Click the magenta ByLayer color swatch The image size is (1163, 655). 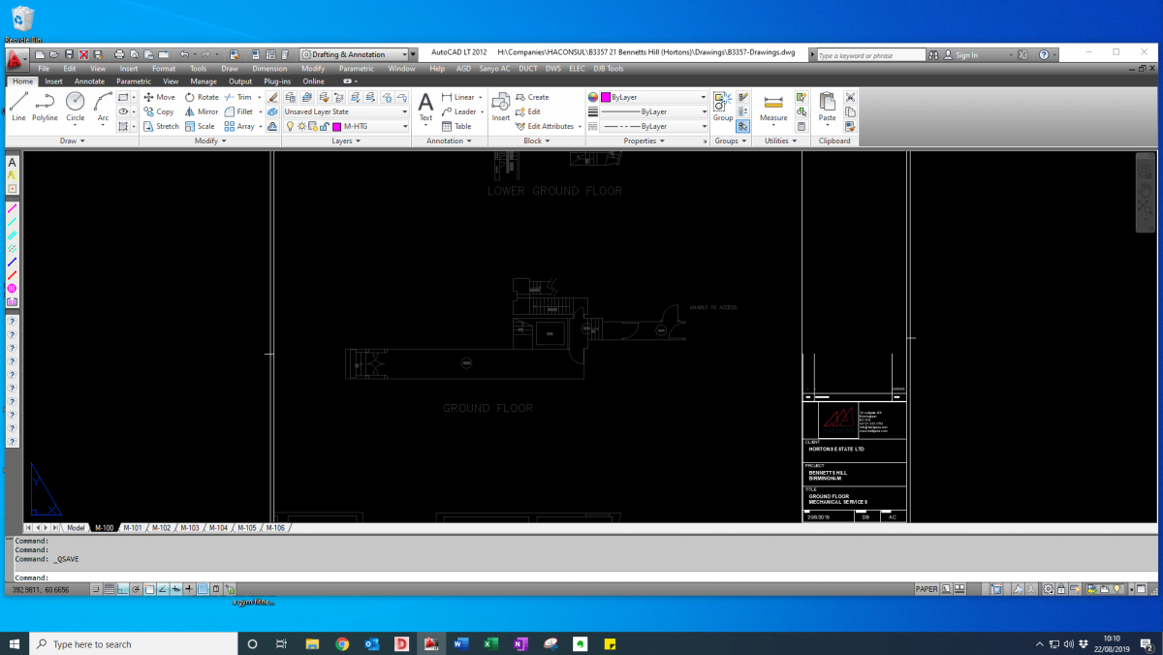(606, 97)
